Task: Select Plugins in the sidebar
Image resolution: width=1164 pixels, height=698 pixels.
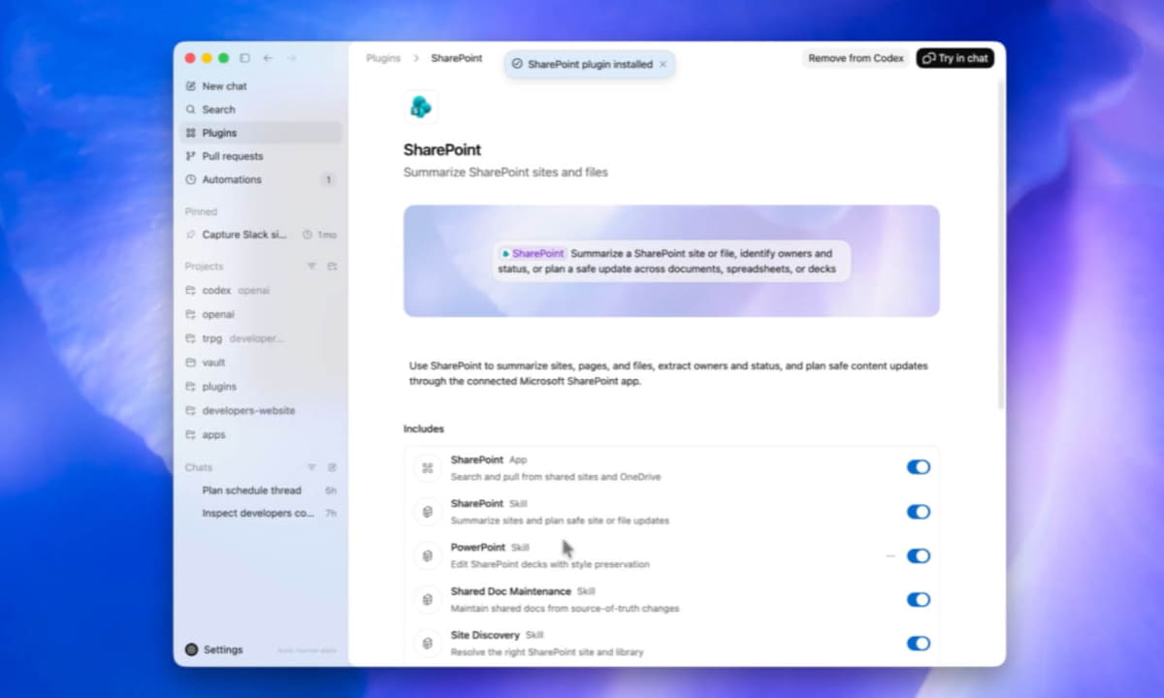Action: (x=262, y=133)
